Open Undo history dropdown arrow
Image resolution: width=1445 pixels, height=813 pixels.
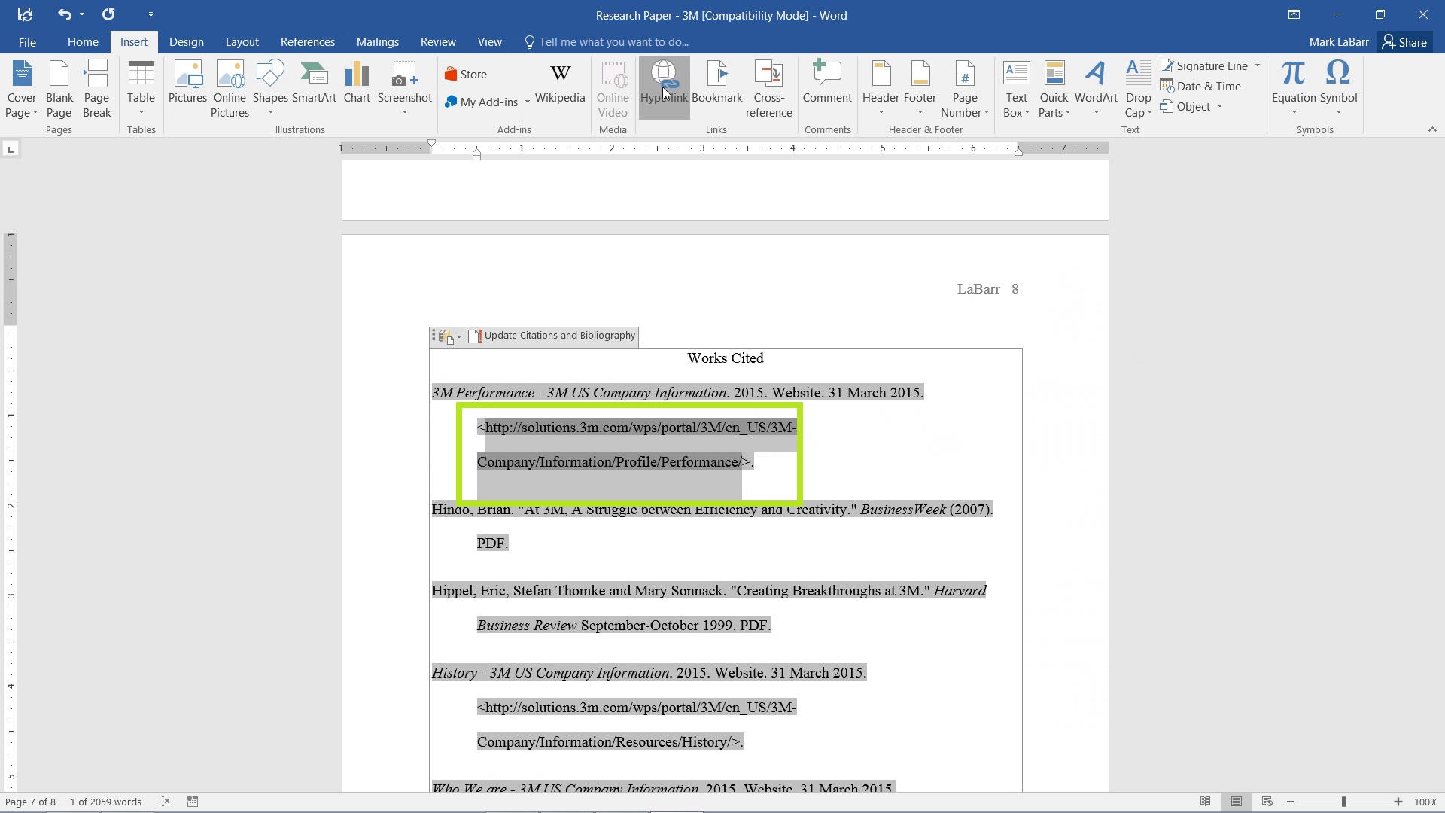point(82,14)
